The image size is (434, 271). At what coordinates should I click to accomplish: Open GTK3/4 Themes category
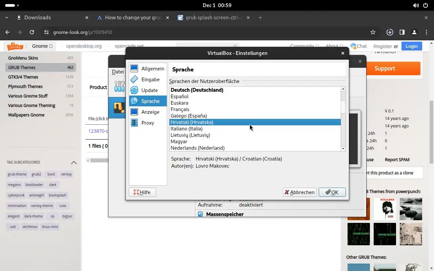[x=41, y=77]
